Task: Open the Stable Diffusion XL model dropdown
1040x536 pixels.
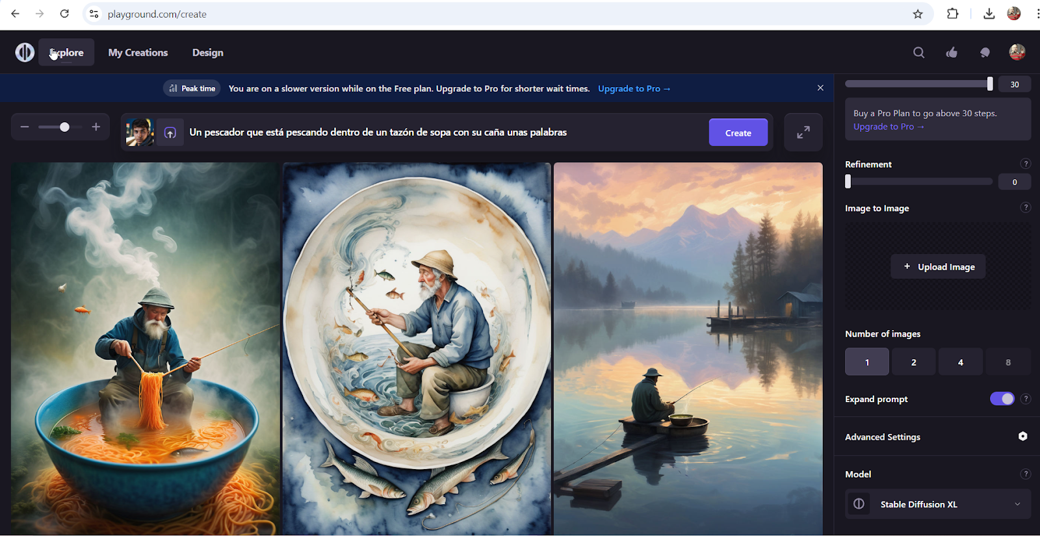Action: pos(938,504)
